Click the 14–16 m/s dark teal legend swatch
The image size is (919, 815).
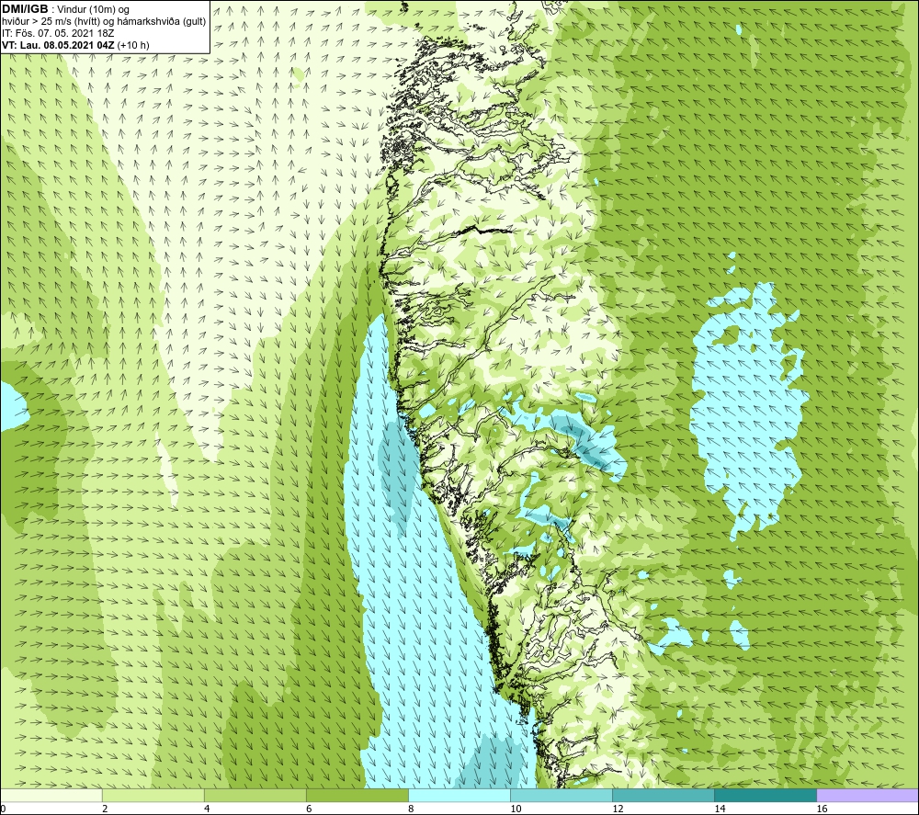pos(765,795)
